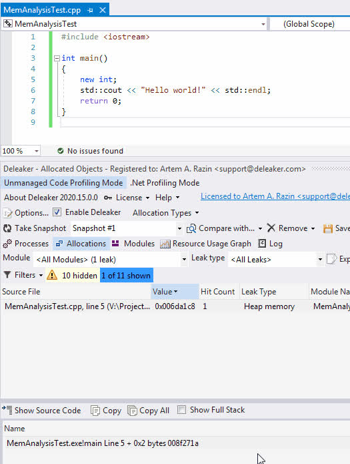Toggle the Enable Deleaker checkbox

pyautogui.click(x=57, y=212)
